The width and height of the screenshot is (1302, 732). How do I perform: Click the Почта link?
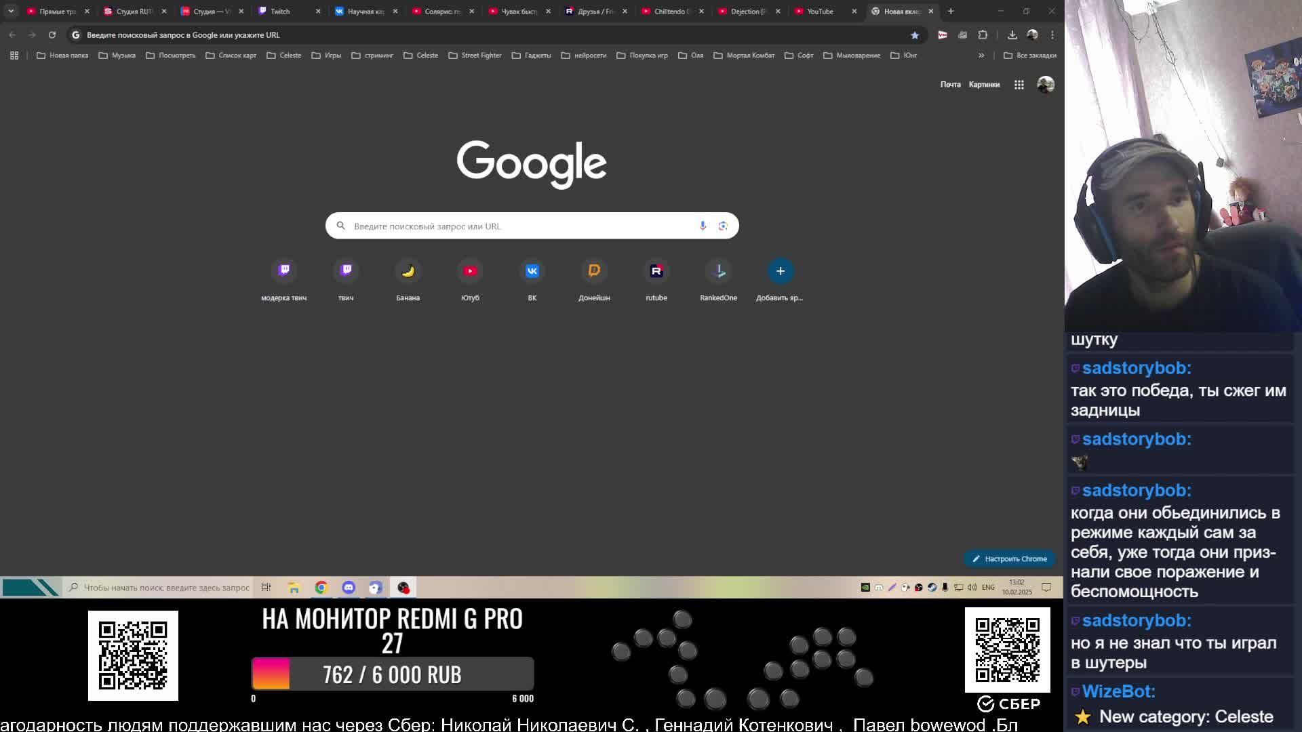click(950, 85)
